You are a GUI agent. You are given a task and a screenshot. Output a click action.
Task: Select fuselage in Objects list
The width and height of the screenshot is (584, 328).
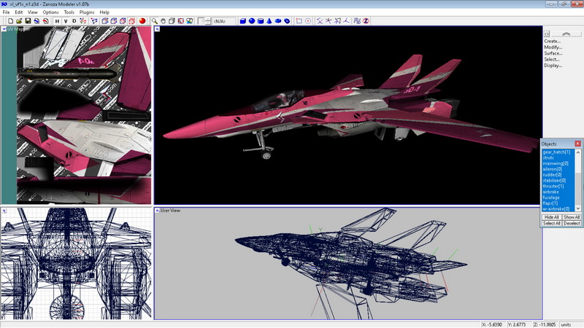coord(558,198)
